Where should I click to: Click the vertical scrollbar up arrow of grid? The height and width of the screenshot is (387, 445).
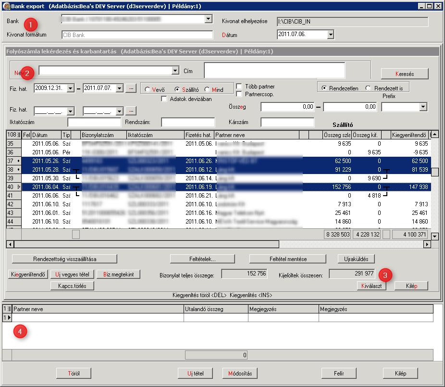coord(434,135)
